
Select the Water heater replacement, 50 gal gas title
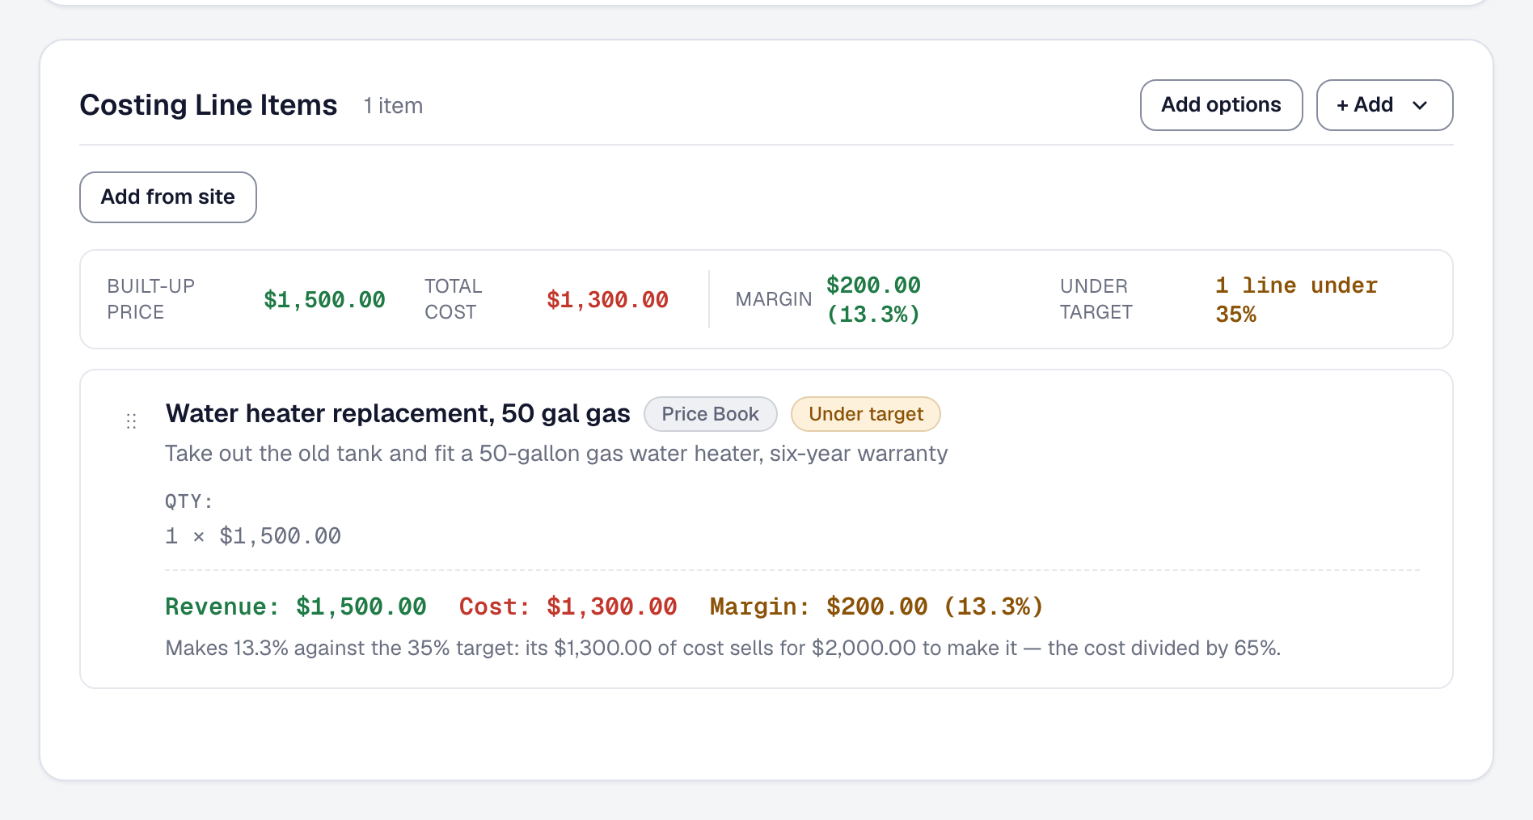click(x=398, y=414)
